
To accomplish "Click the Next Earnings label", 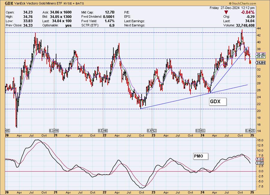I will [x=135, y=25].
